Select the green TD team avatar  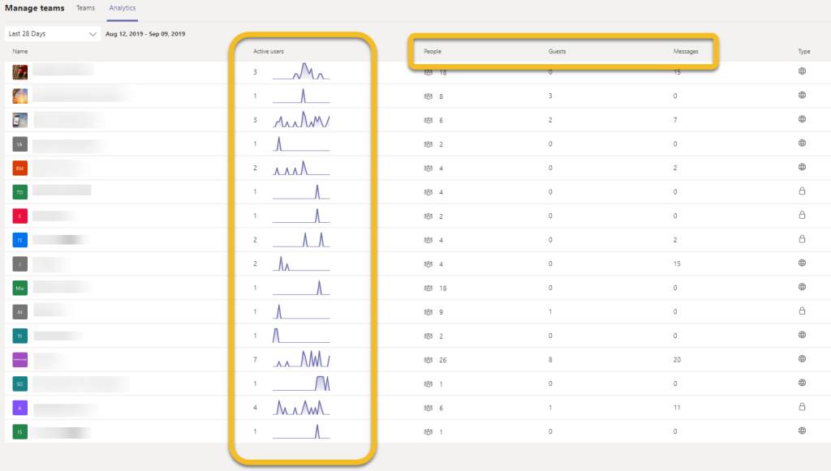point(20,192)
